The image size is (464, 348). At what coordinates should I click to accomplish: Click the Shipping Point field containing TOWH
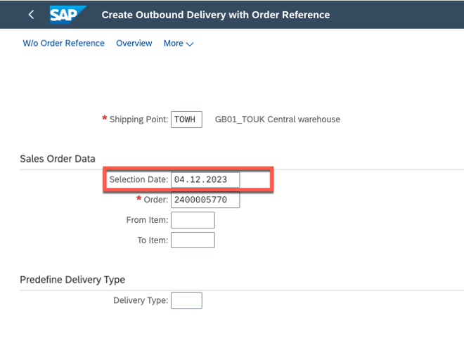(187, 120)
